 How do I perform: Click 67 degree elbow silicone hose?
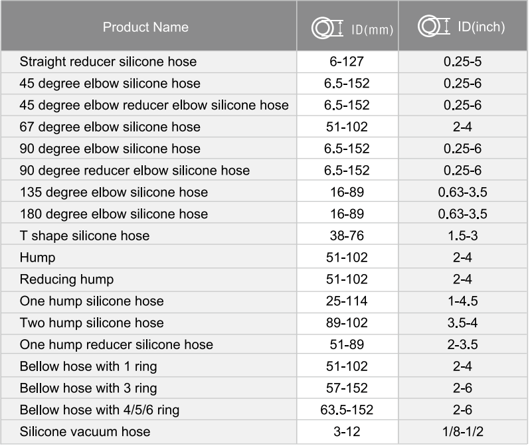tap(110, 127)
